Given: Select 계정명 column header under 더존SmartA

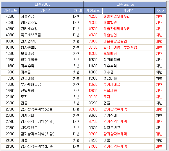Looking at the screenshot, I should pyautogui.click(x=128, y=11).
